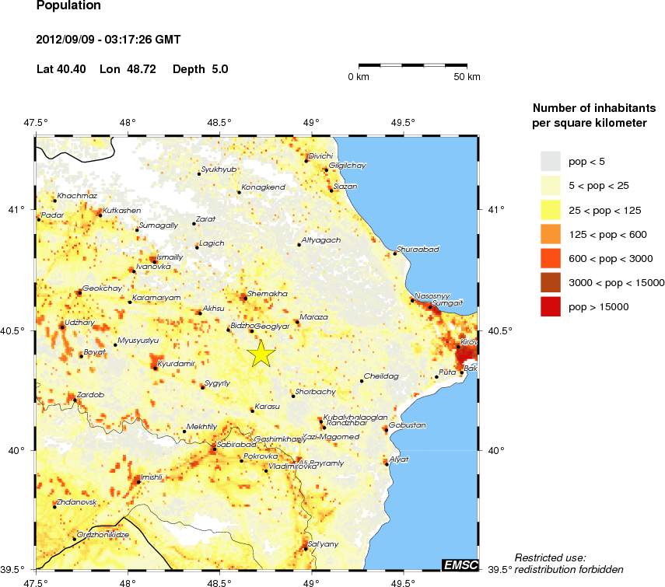Screen dimensions: 665x587
Task: Click the 'Shemakha' city label
Action: [x=268, y=293]
